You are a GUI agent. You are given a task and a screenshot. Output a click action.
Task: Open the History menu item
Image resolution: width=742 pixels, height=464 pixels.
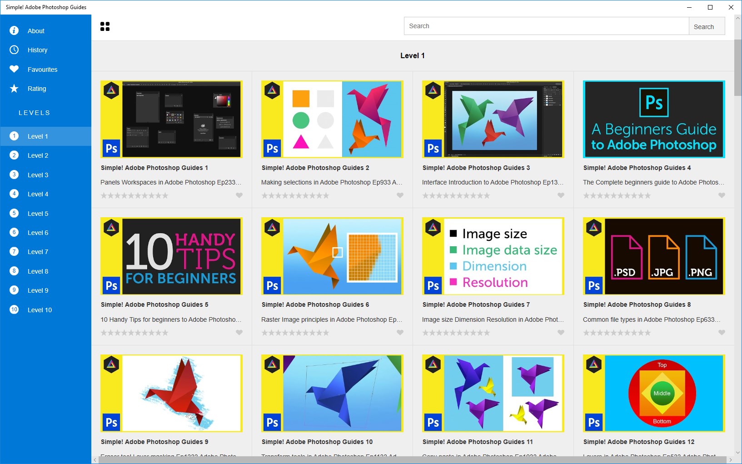pos(45,50)
